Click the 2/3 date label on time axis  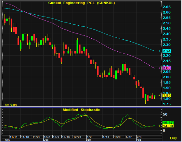click(x=139, y=137)
